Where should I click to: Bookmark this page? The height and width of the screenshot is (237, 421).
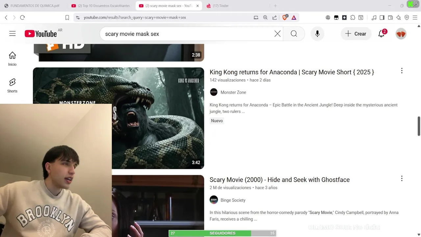67,17
